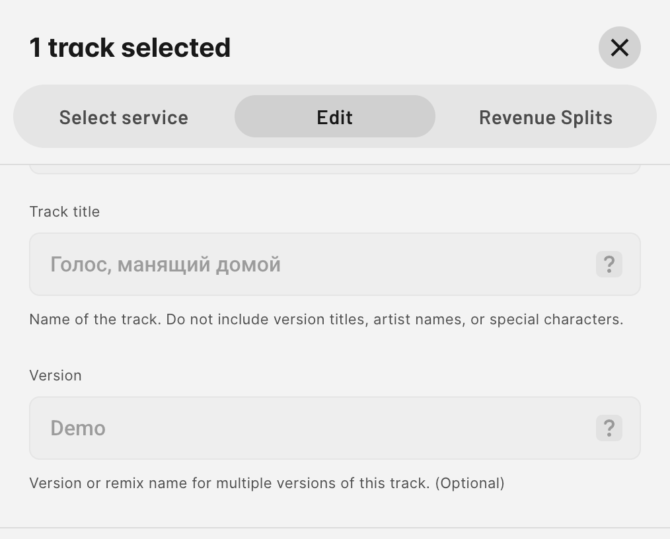Click the "Demo" placeholder text
Screen dimensions: 670x539
[78, 428]
